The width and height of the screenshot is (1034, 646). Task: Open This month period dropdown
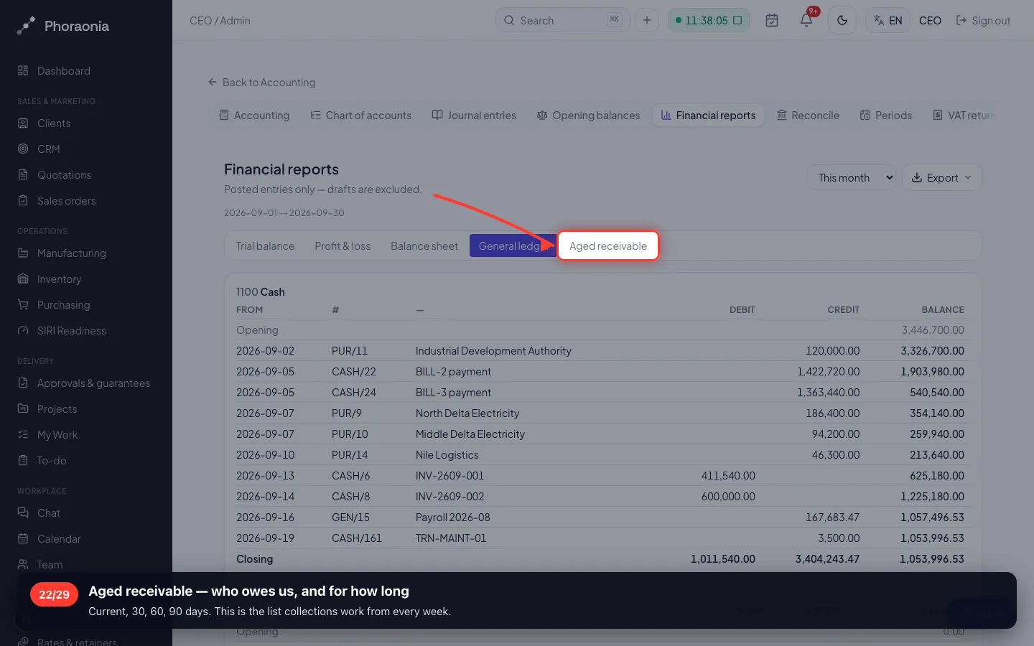[851, 178]
